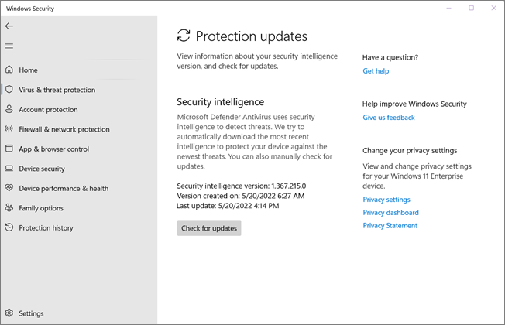Open the Get help link

pyautogui.click(x=376, y=71)
